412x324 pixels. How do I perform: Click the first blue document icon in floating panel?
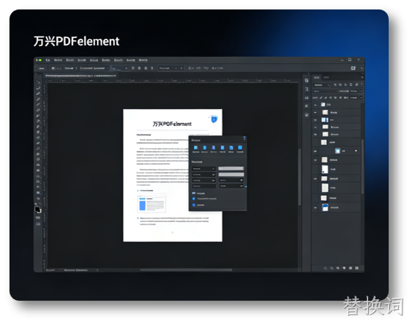click(195, 148)
